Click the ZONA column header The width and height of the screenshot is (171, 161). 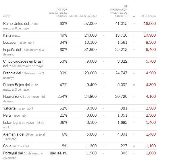click(x=7, y=16)
